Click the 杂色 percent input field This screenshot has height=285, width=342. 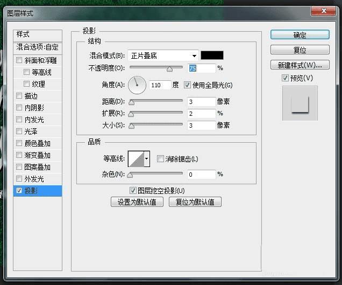pos(201,175)
